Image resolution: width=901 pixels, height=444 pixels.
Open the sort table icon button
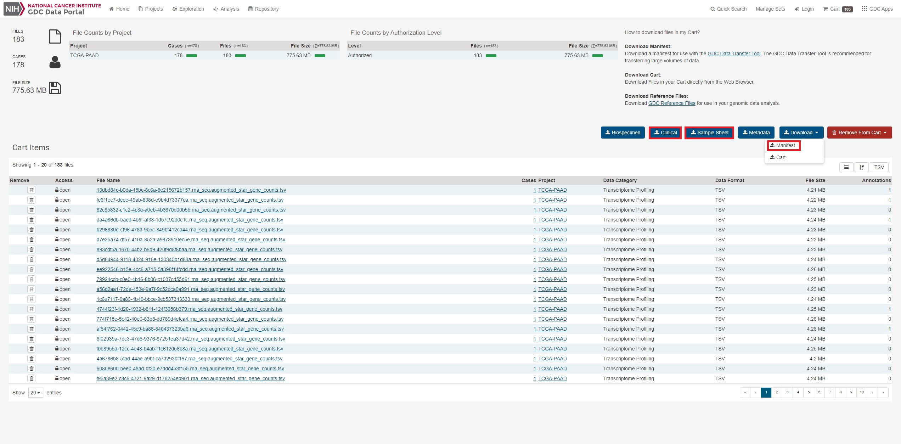point(862,167)
